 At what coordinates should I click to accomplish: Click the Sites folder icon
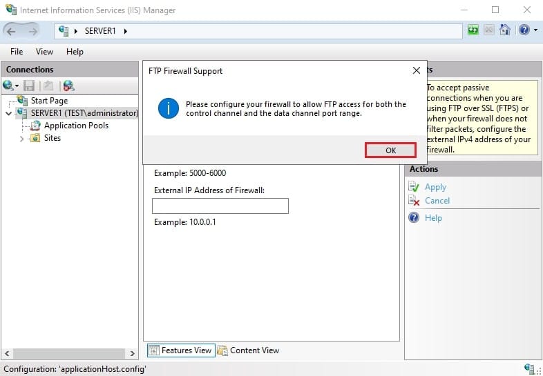(35, 138)
